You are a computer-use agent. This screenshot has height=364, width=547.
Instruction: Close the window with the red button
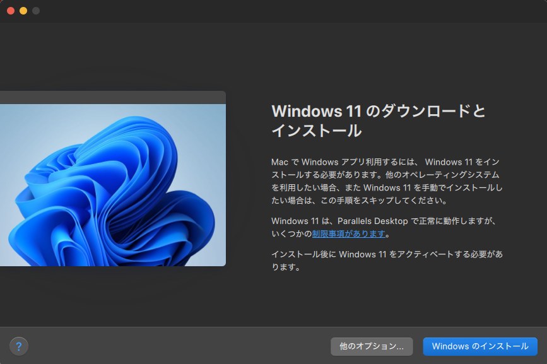click(11, 11)
